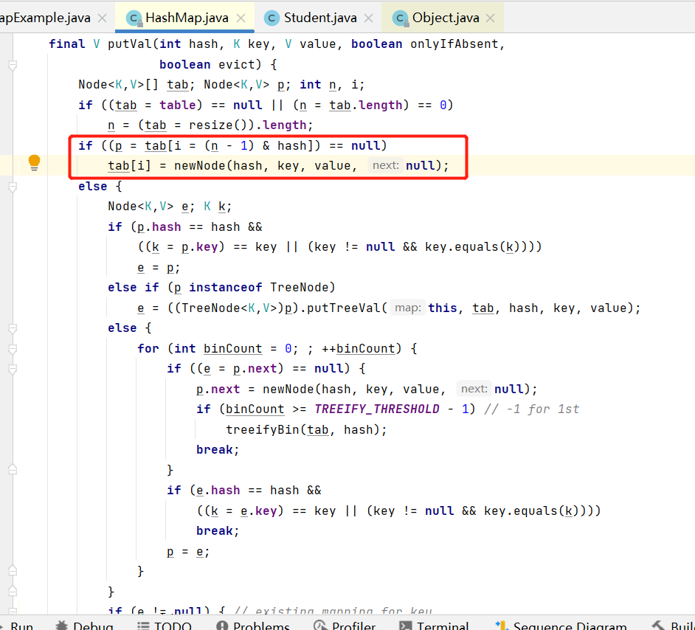Click 'table' field in first if statement
This screenshot has height=630, width=695.
178,105
